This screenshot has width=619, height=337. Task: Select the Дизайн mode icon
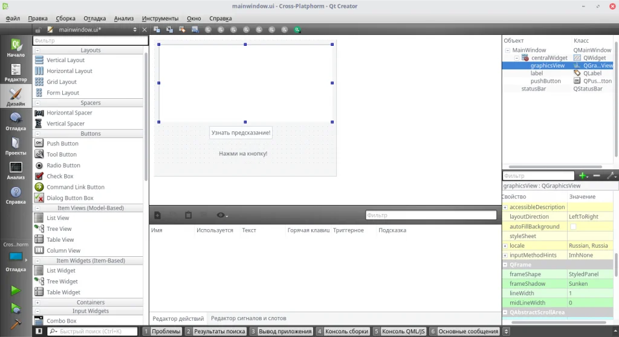(x=16, y=97)
